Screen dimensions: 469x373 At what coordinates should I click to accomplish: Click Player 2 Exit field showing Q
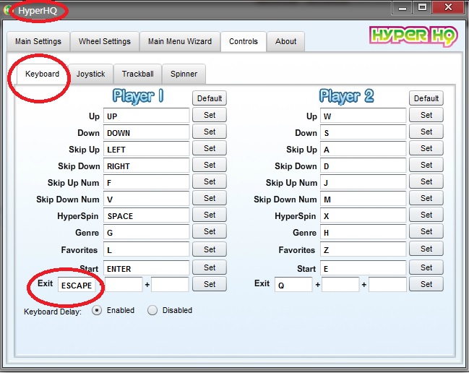293,285
